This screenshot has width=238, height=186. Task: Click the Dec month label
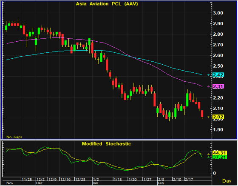coord(40,183)
